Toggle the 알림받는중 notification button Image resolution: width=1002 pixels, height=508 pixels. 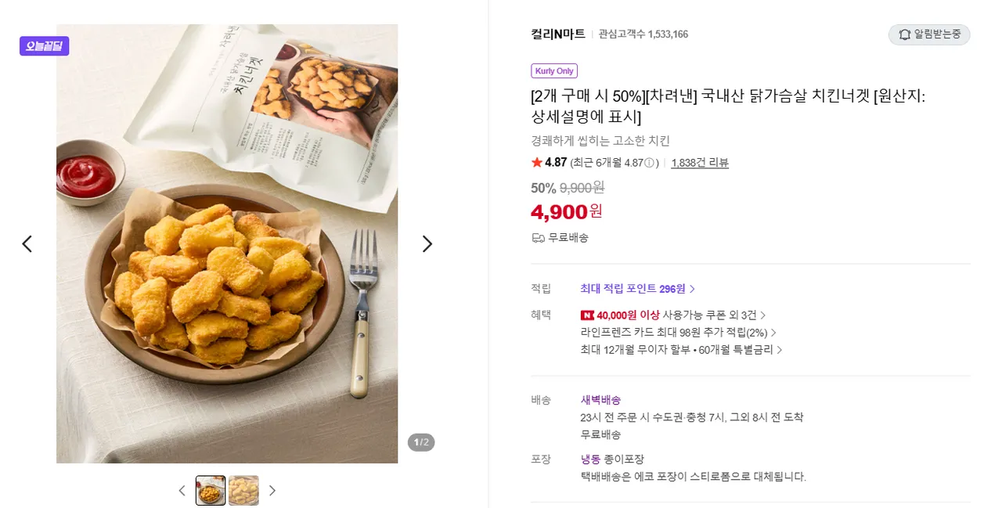(x=929, y=34)
